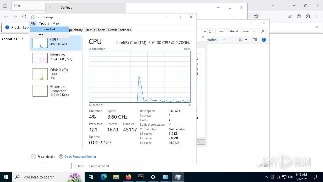Image resolution: width=323 pixels, height=182 pixels.
Task: Switch to the Users tab
Action: (x=102, y=30)
